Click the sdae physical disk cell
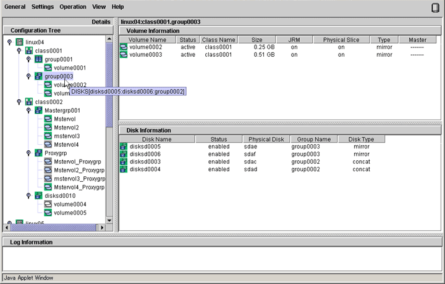Image resolution: width=445 pixels, height=284 pixels. click(250, 147)
